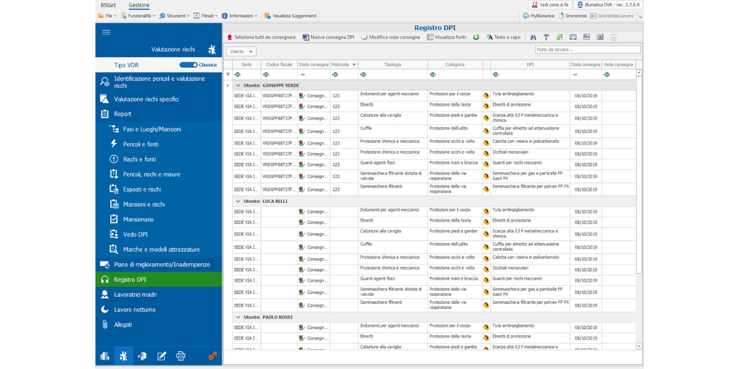Toggle Testo a capo
The height and width of the screenshot is (369, 739).
[x=503, y=38]
